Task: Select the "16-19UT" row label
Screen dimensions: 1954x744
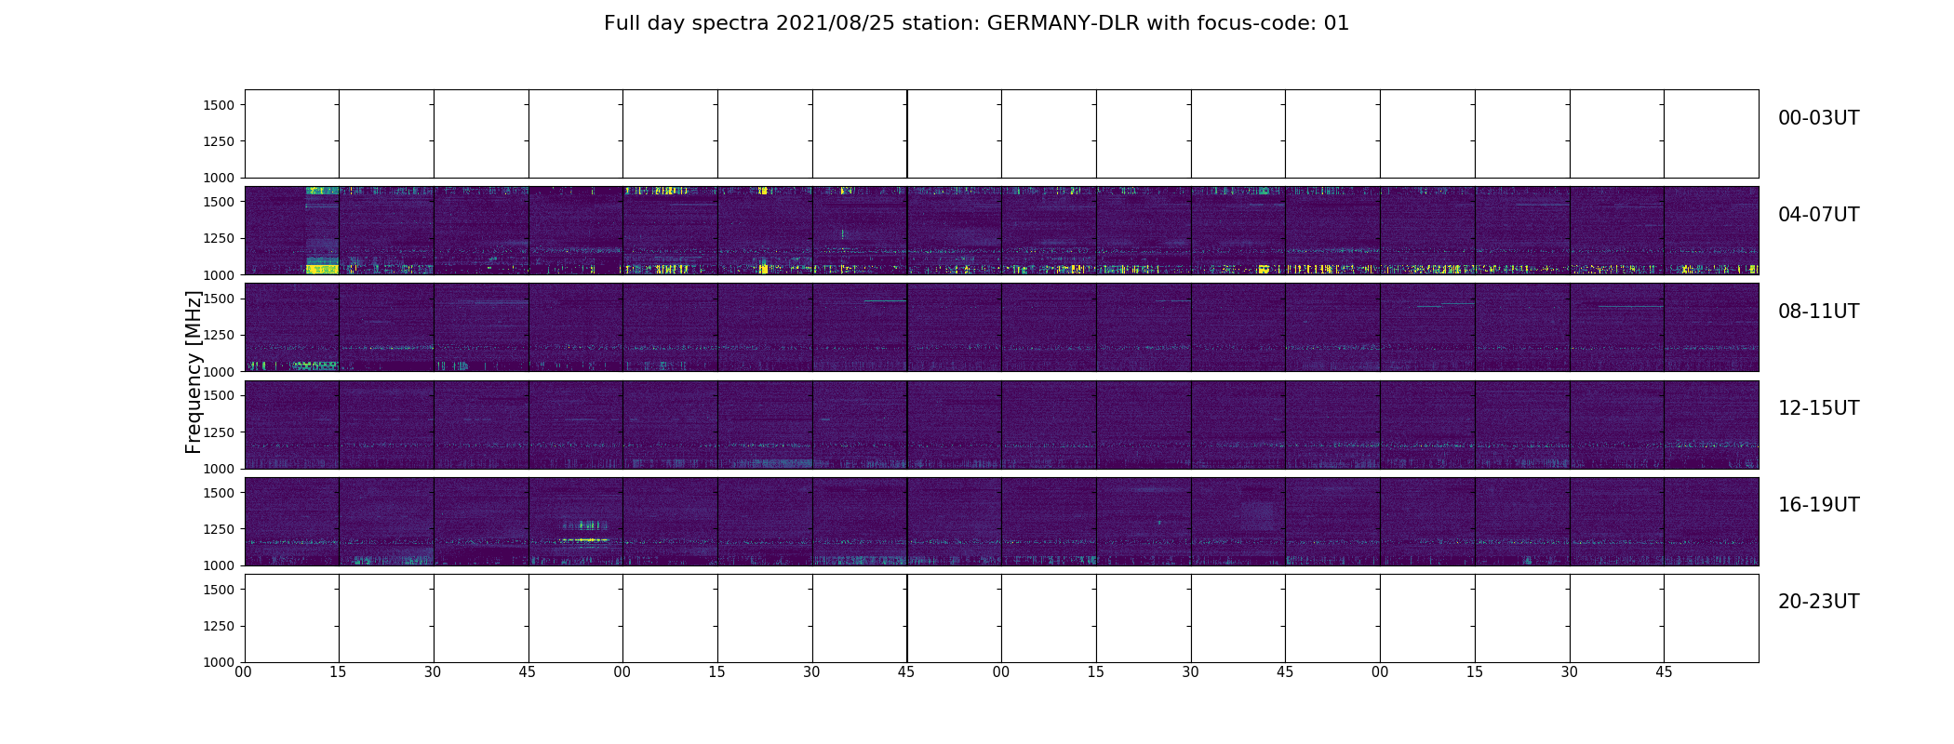Action: [x=1818, y=505]
